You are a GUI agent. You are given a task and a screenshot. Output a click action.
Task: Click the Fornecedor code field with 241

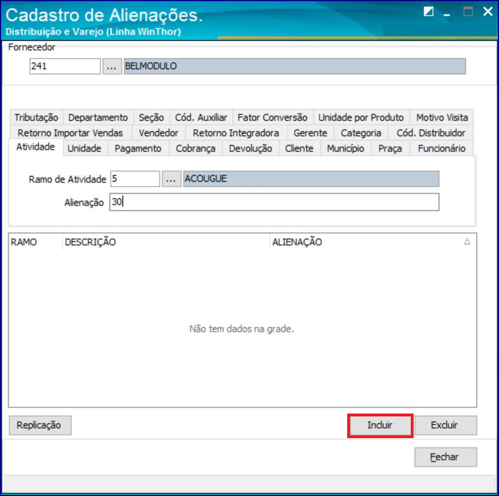tap(65, 66)
